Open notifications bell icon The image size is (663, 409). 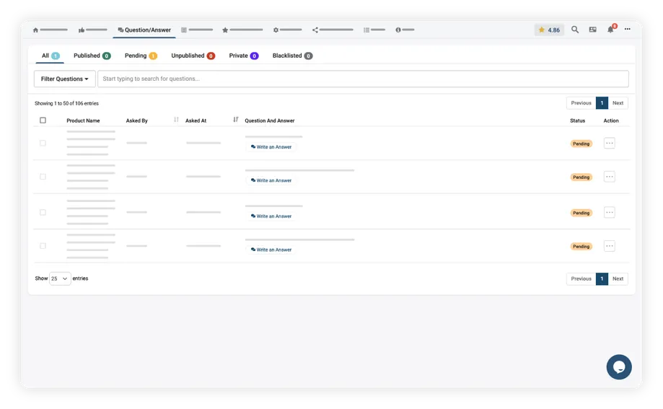(610, 30)
